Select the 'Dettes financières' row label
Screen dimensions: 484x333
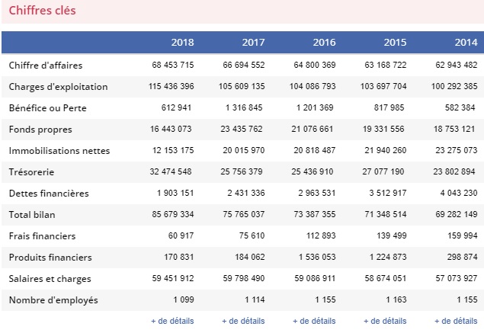click(x=47, y=194)
